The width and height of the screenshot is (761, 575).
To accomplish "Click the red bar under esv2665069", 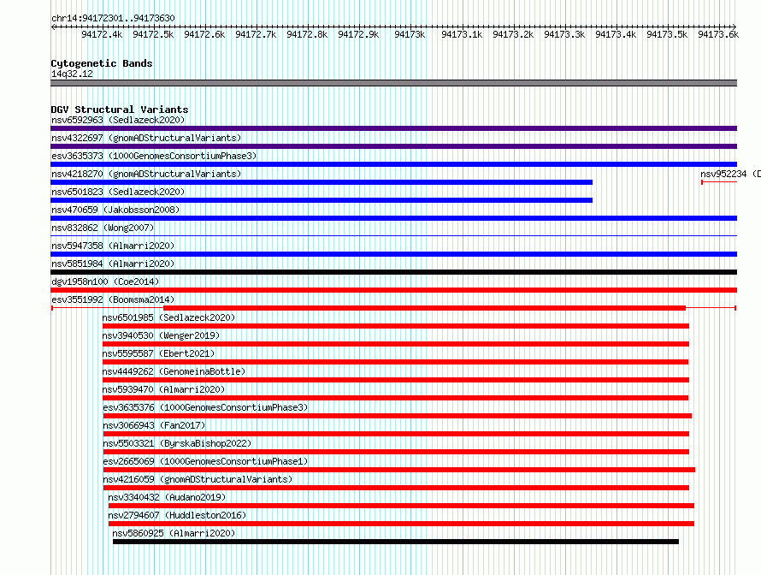I will 399,470.
